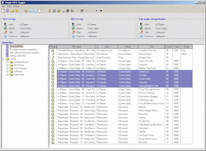This screenshot has height=151, width=206.
Task: Open the Extras menu
Action: coord(16,6)
